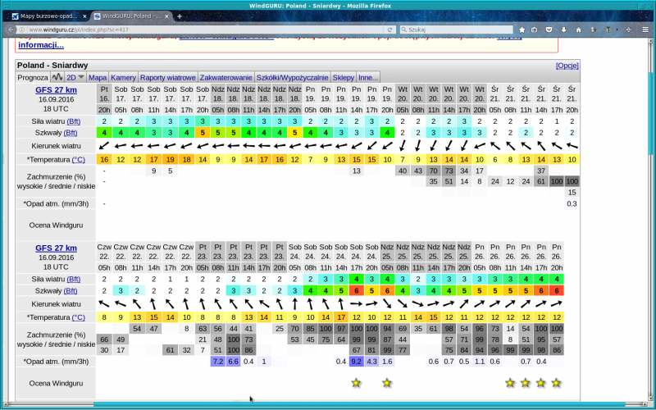Open a new tab with plus icon

coord(180,16)
